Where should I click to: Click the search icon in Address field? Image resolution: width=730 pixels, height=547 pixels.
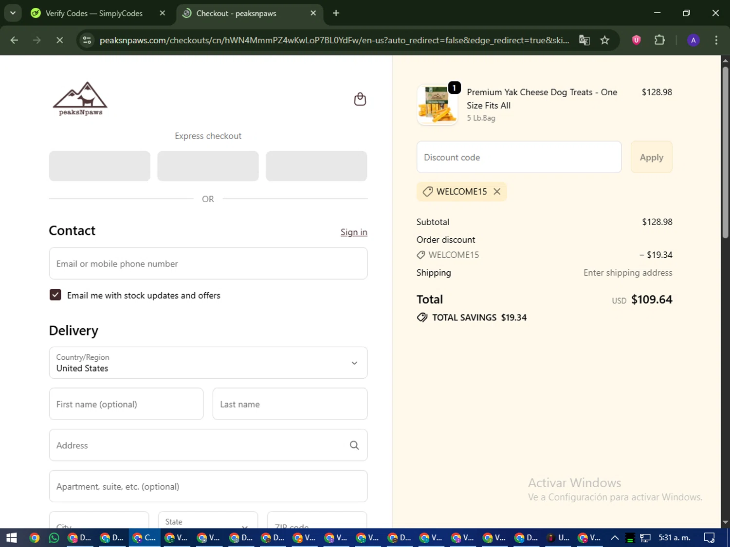[354, 445]
